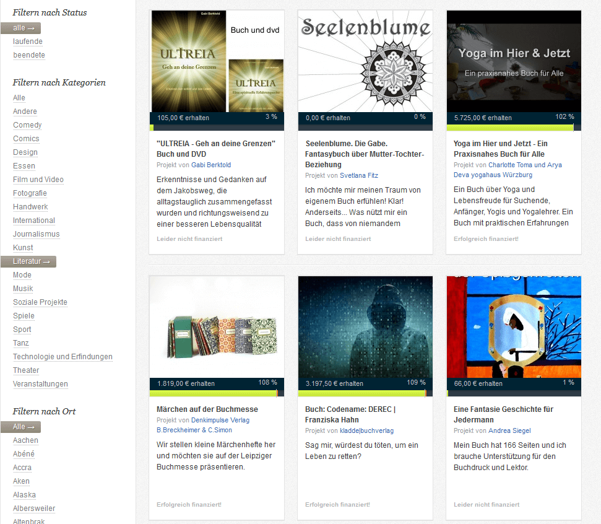
Task: Select 'Alle' under Filtern nach Ort
Action: (20, 427)
